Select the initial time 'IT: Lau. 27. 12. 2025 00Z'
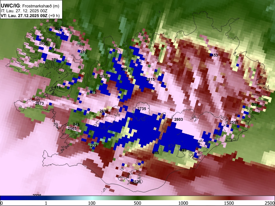Viewport: 275px width, 206px height. coord(24,11)
